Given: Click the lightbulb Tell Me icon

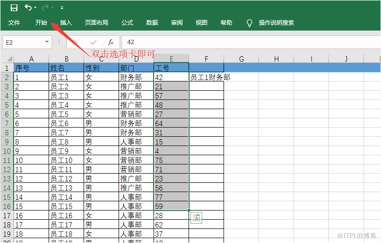Looking at the screenshot, I should coord(250,23).
